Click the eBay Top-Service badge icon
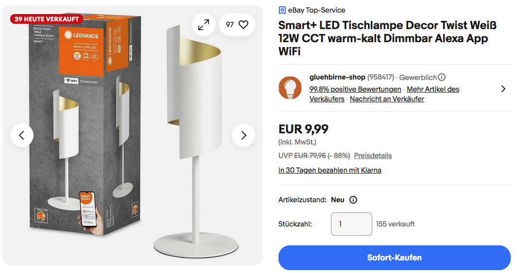 (282, 10)
